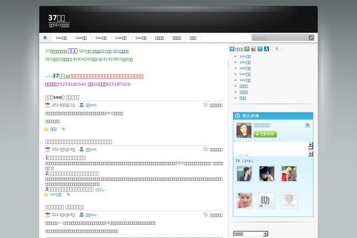Open the weibo profile photo of man with glasses
This screenshot has height=238, width=357.
(243, 130)
